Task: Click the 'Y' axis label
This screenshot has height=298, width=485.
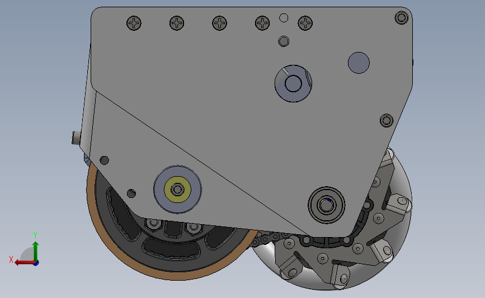Action: point(35,235)
